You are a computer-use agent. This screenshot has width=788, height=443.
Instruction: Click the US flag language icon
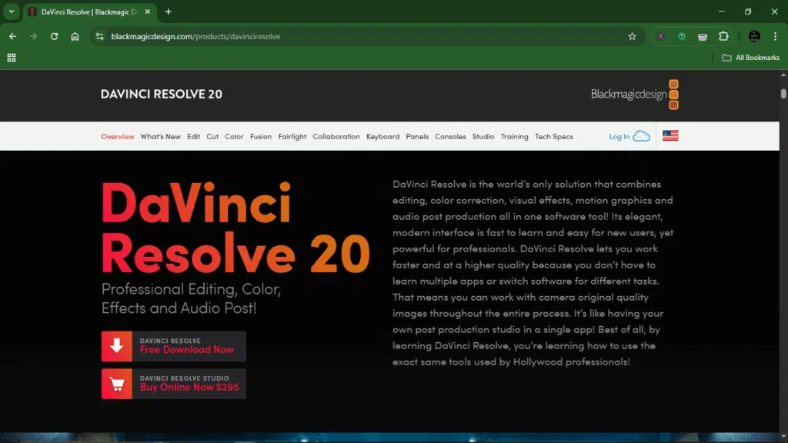669,135
